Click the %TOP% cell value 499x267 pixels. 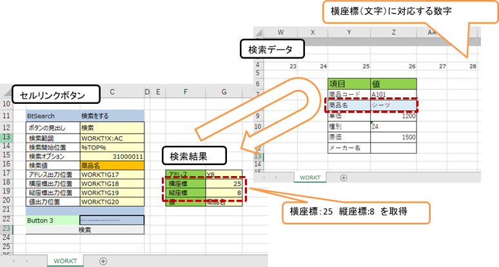(111, 146)
